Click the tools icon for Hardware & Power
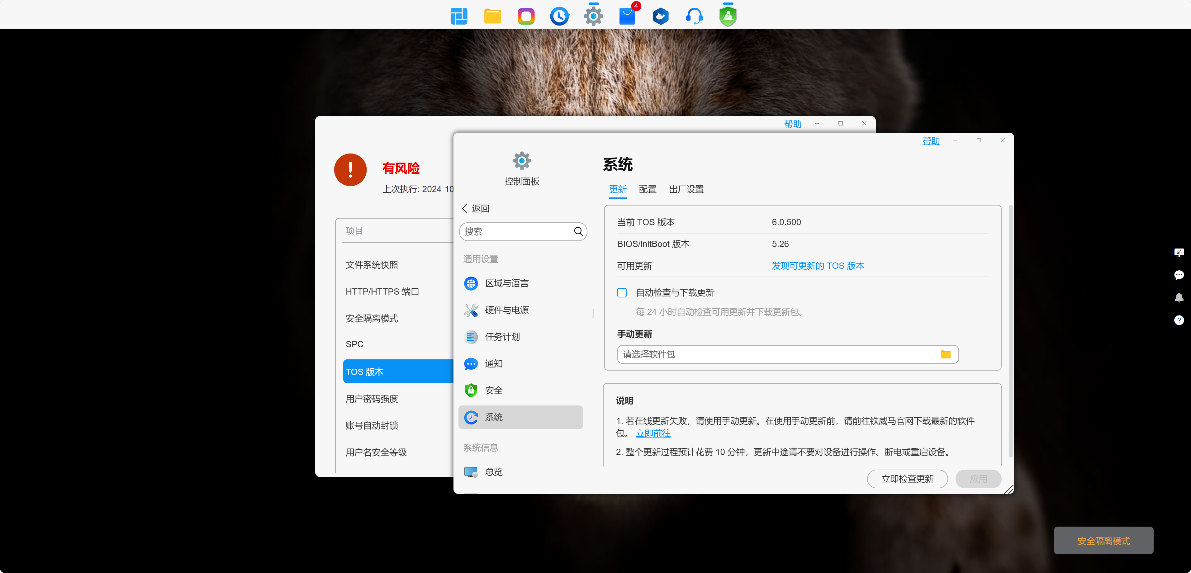 [x=471, y=310]
